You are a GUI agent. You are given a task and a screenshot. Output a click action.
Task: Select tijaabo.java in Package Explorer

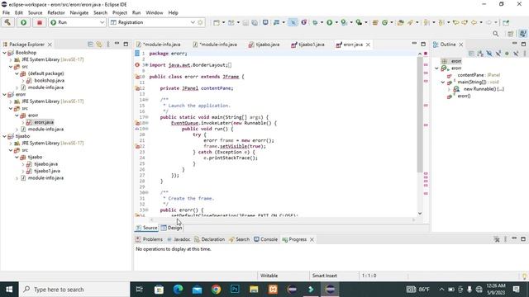click(x=45, y=164)
